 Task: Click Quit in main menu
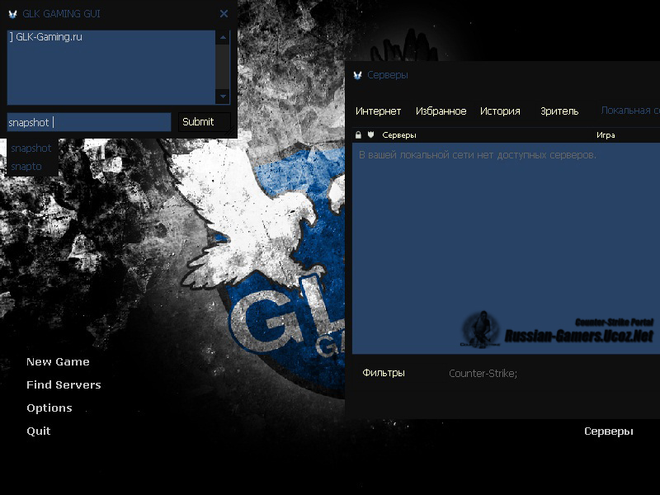coord(38,431)
